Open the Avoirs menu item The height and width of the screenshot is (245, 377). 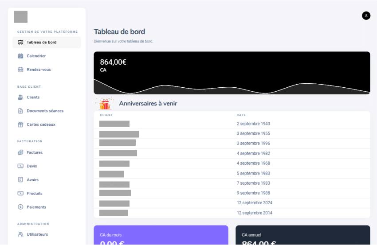click(32, 180)
